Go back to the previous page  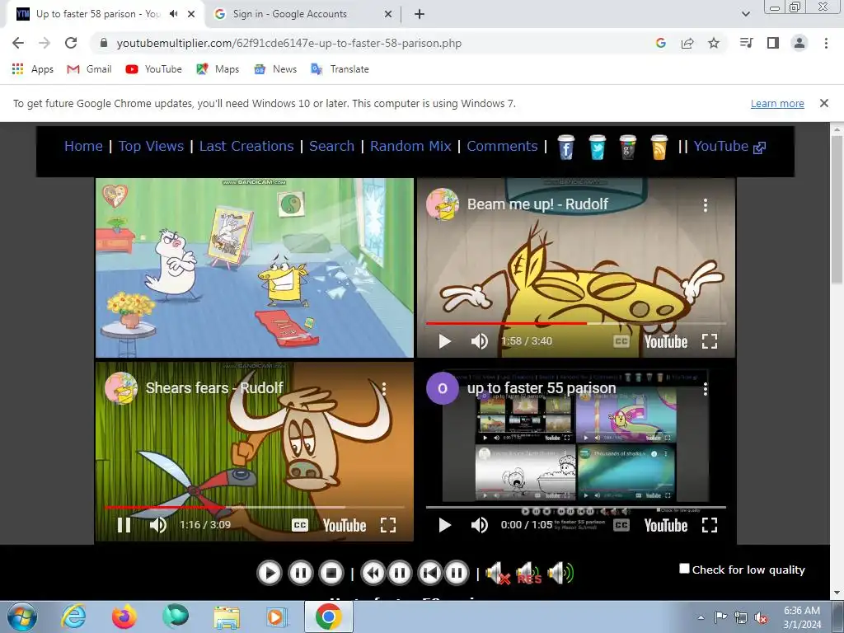(18, 43)
